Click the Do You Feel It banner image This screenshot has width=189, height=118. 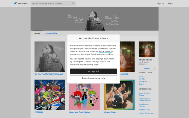94,19
